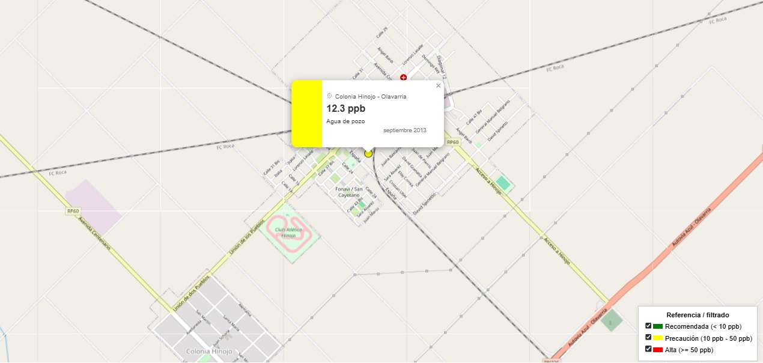763x363 pixels.
Task: Click the green park on Acceso a Hinojo
Action: point(502,183)
